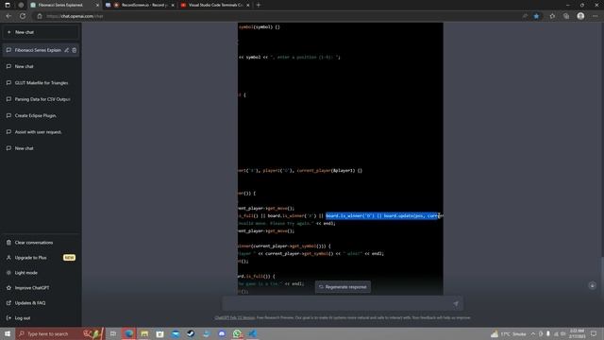
Task: Open Improve ChatGPT link
Action: coord(41,287)
